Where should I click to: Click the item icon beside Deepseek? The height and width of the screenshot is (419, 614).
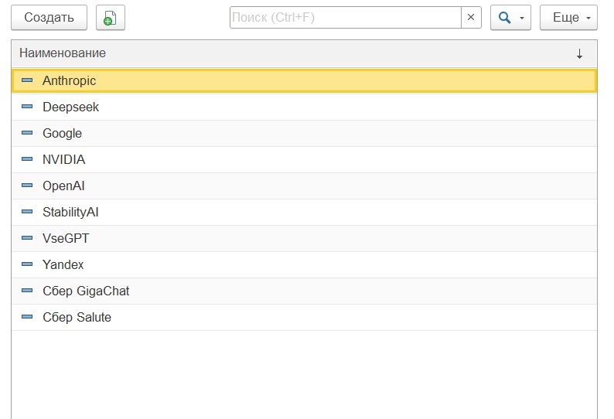click(27, 107)
